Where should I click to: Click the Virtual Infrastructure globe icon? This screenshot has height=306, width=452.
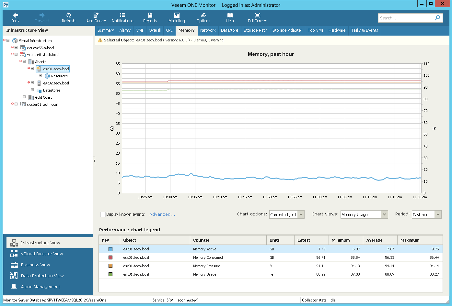pos(15,41)
